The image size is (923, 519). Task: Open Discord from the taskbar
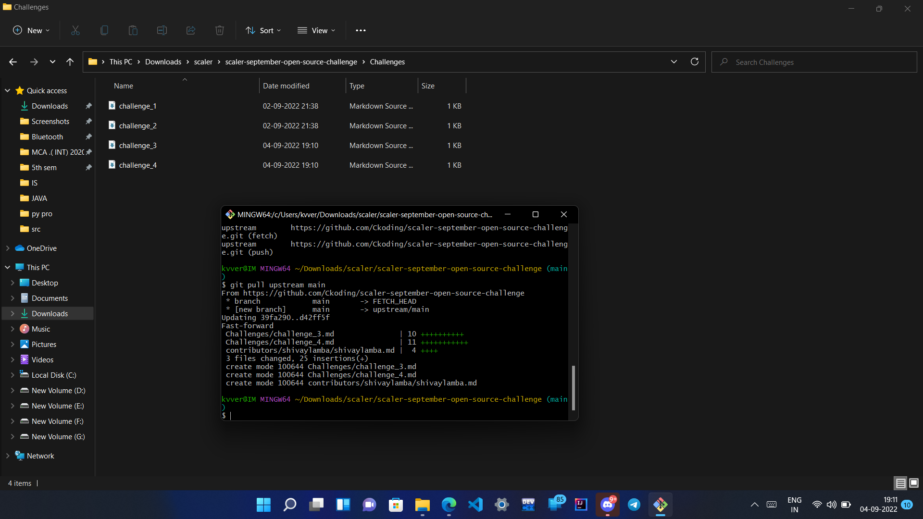[607, 505]
